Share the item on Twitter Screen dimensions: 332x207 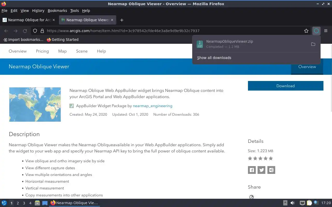pyautogui.click(x=261, y=170)
